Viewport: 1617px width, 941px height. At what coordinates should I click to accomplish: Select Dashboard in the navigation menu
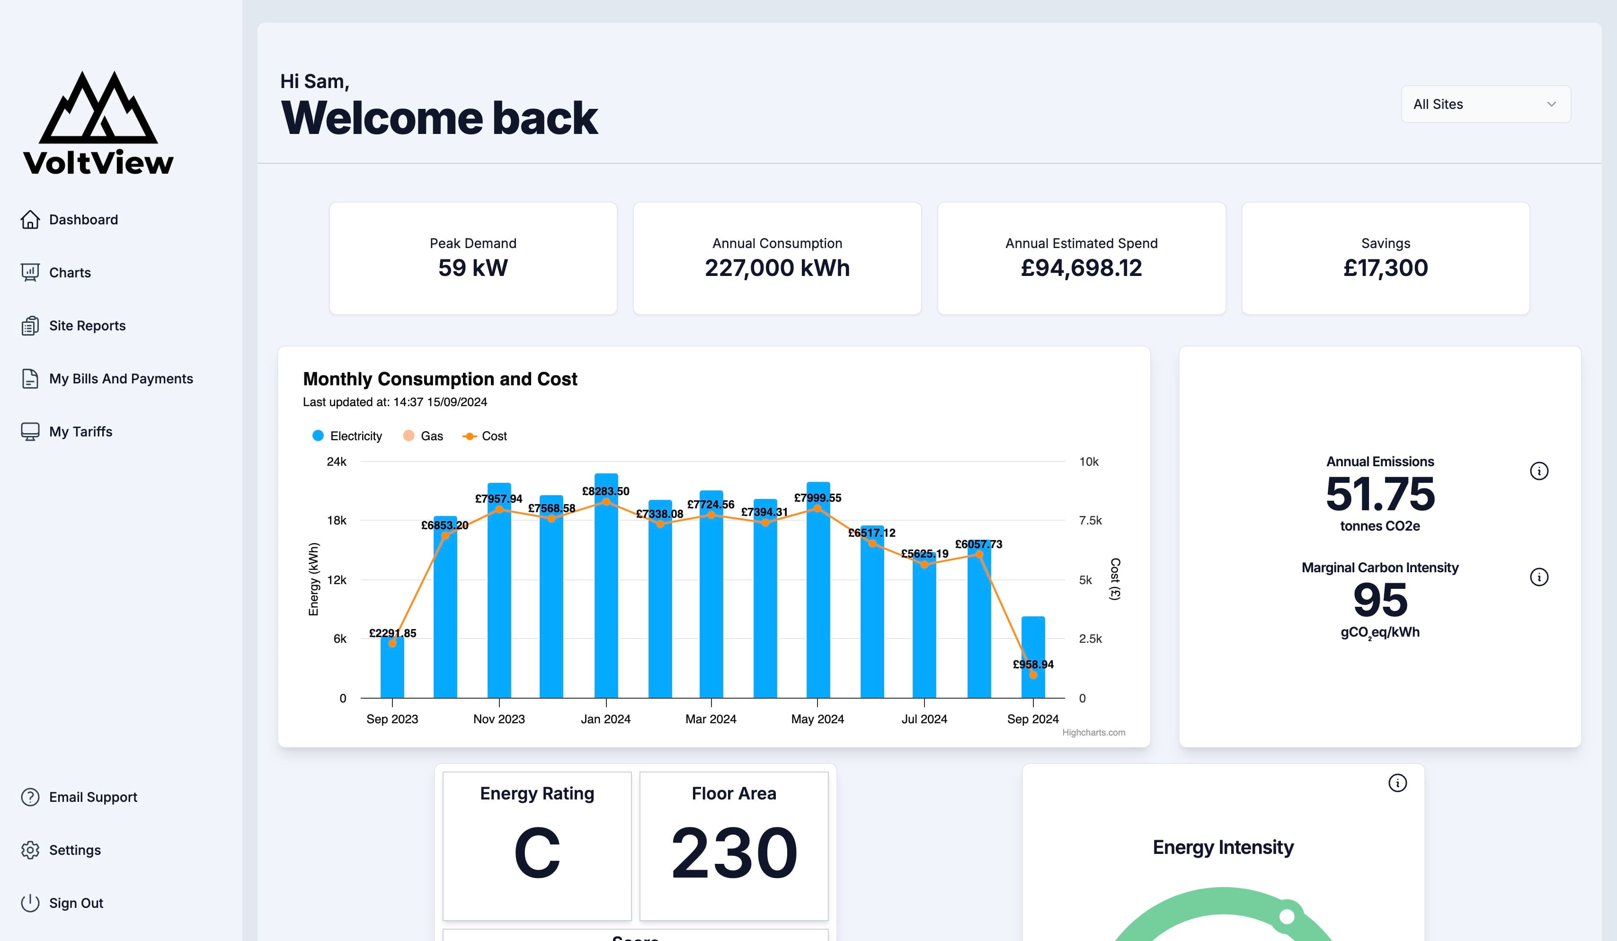click(83, 219)
